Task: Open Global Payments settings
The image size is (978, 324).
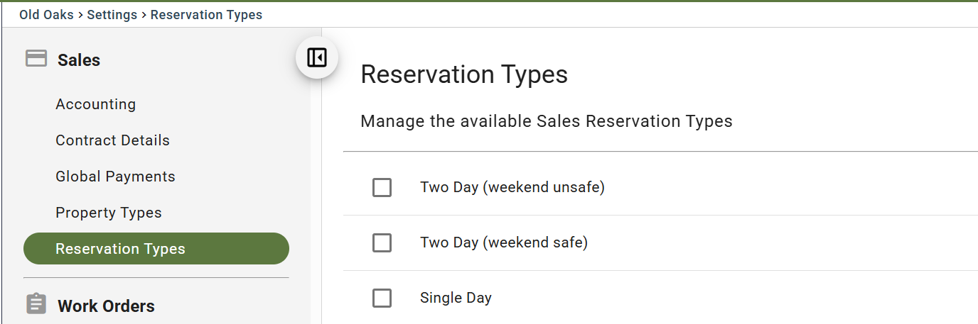Action: (115, 177)
